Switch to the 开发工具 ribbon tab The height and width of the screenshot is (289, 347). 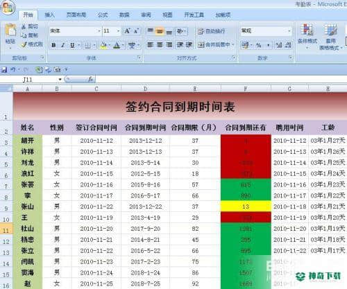194,15
